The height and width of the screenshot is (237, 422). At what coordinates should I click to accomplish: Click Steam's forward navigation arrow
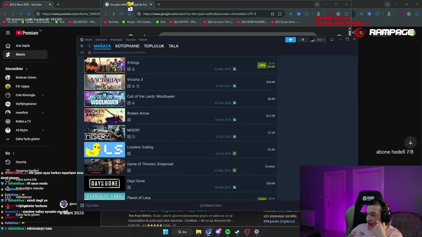89,46
